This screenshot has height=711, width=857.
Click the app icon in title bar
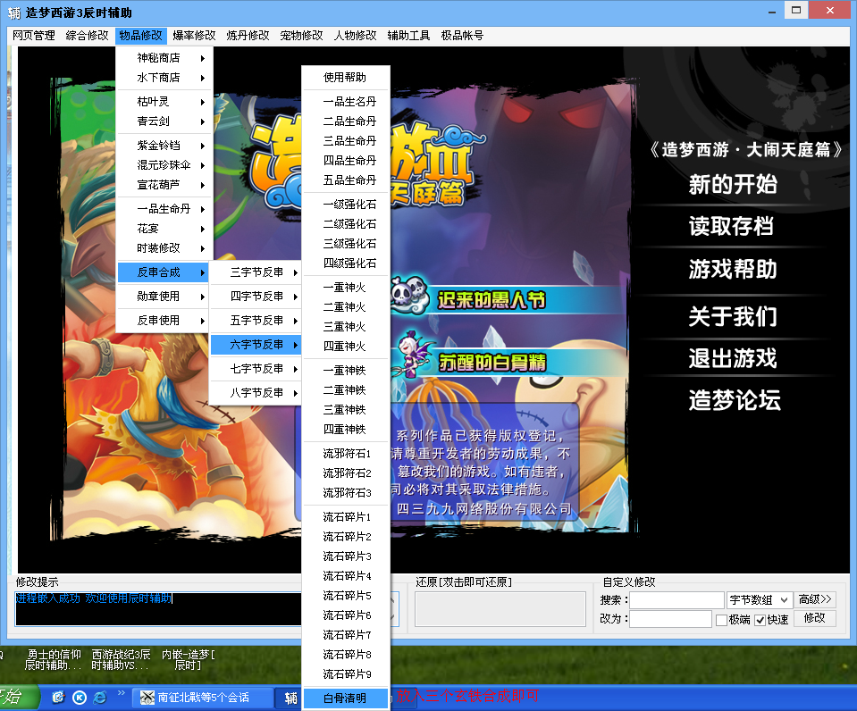[13, 13]
